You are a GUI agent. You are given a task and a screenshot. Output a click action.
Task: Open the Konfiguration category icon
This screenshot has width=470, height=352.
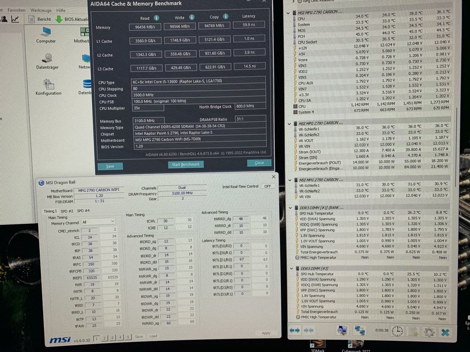48,87
